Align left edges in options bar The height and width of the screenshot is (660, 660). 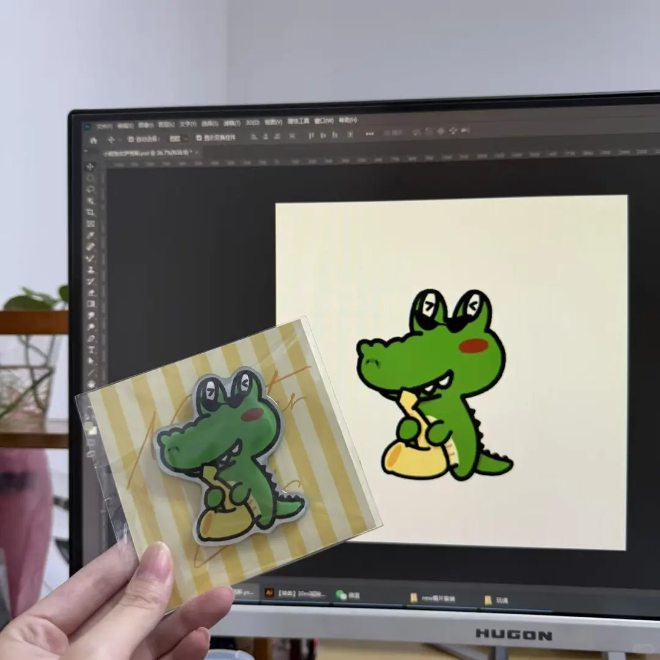254,136
